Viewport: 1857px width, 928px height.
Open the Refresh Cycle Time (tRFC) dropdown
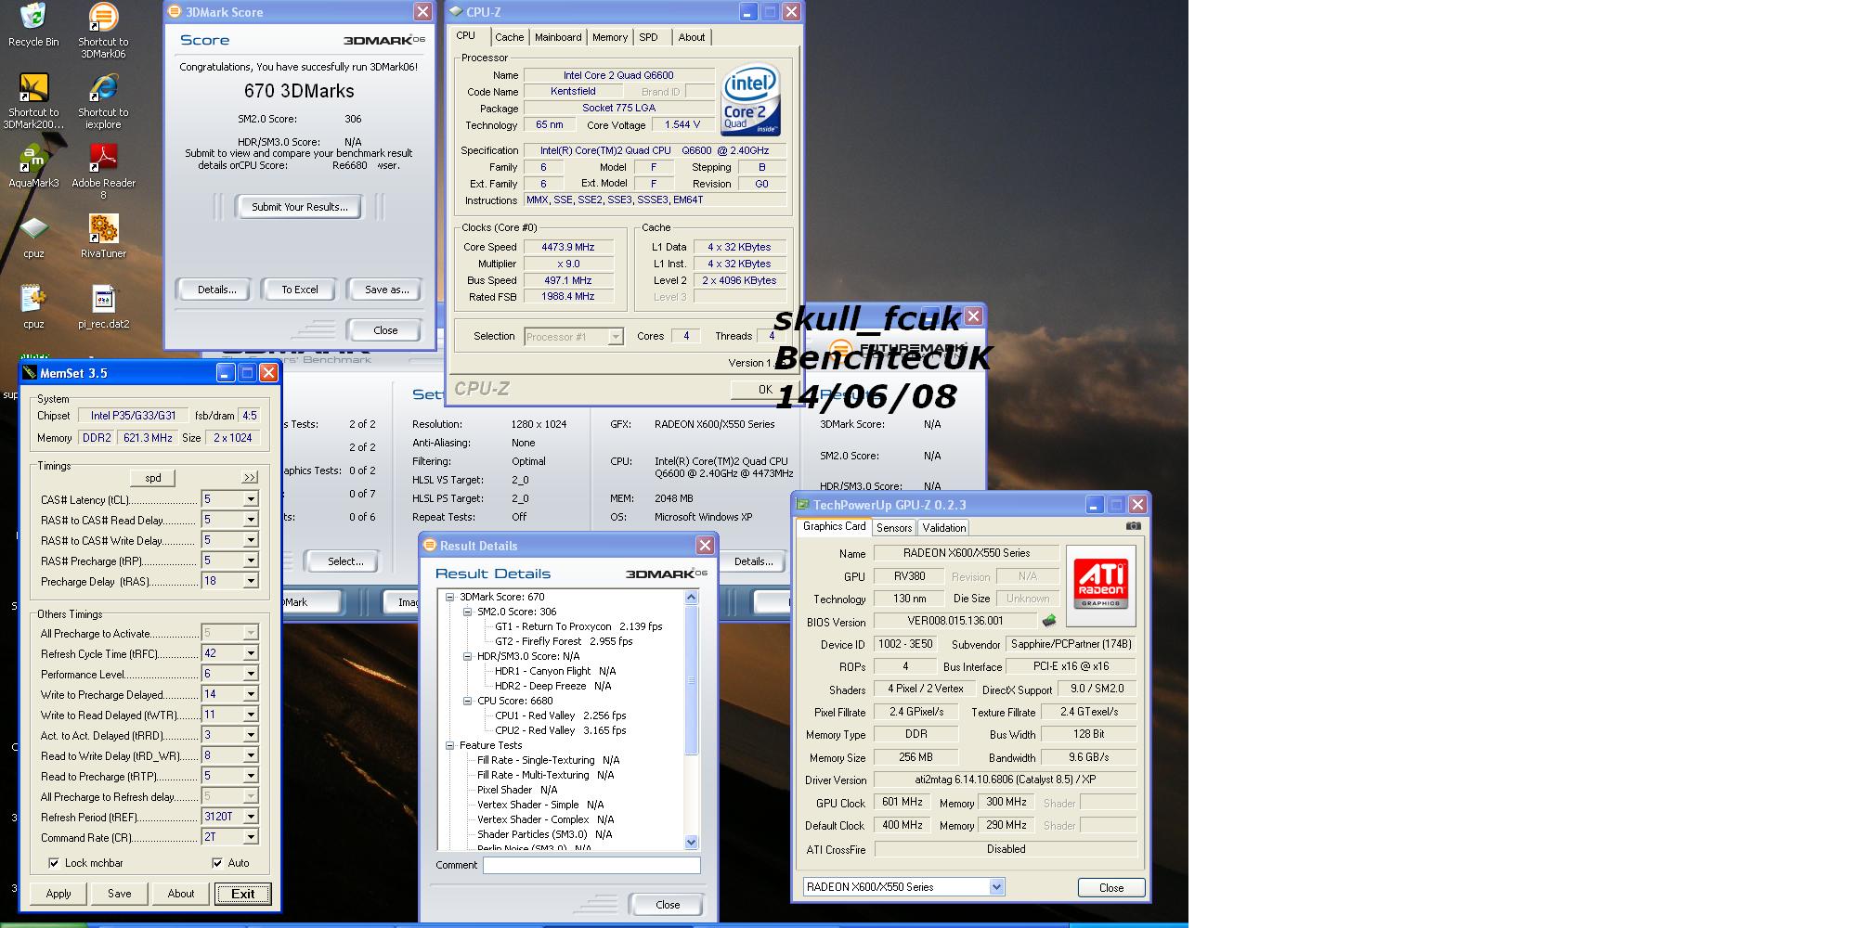(251, 653)
